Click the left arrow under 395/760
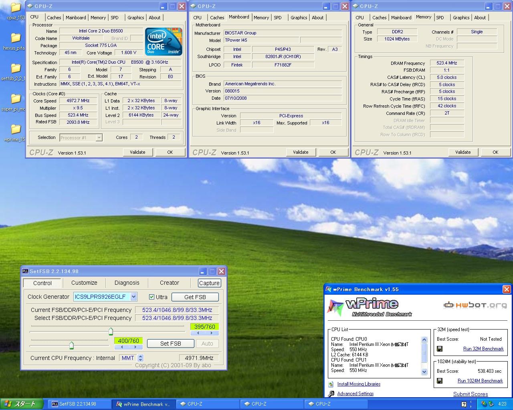The image size is (513, 410). tap(198, 333)
